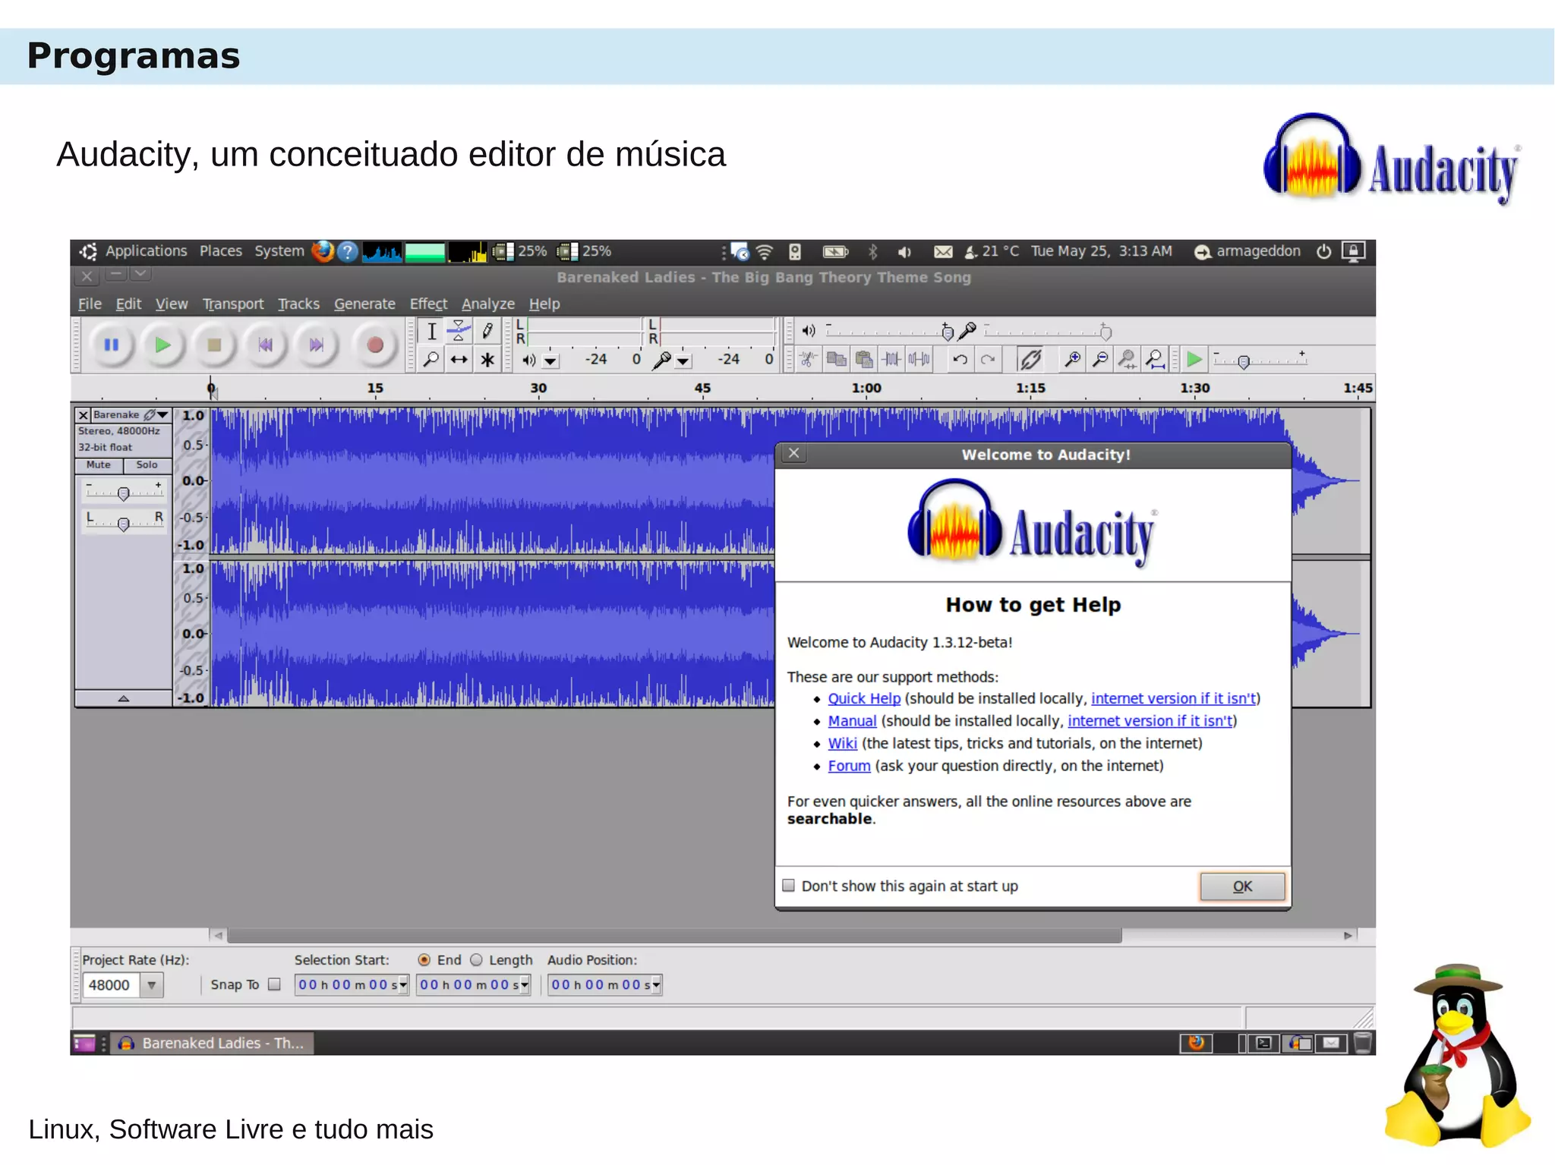Click the track L/R pan slider
The height and width of the screenshot is (1165, 1555).
click(123, 523)
